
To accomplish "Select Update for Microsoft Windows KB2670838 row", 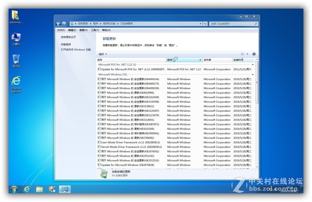I will click(174, 165).
